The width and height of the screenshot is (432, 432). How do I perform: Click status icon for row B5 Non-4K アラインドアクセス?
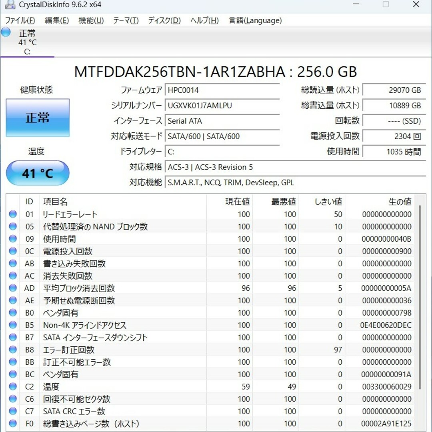(13, 325)
